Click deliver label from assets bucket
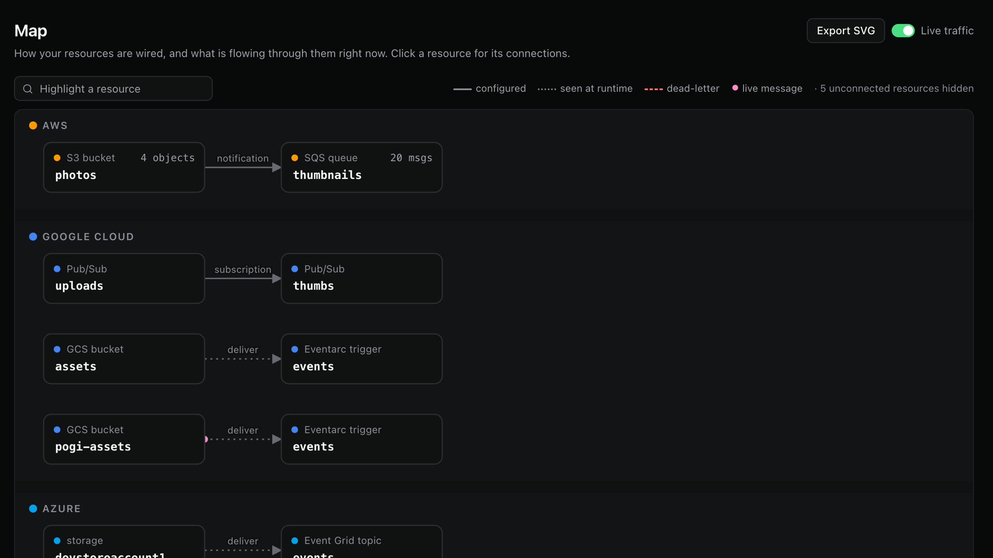 click(243, 350)
